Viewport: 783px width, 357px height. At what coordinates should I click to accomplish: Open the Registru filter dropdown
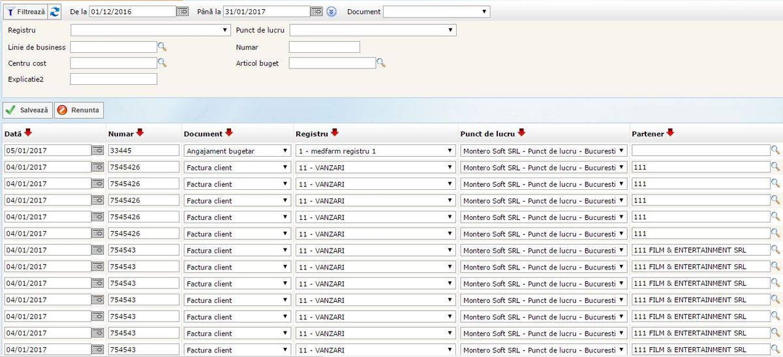(150, 30)
